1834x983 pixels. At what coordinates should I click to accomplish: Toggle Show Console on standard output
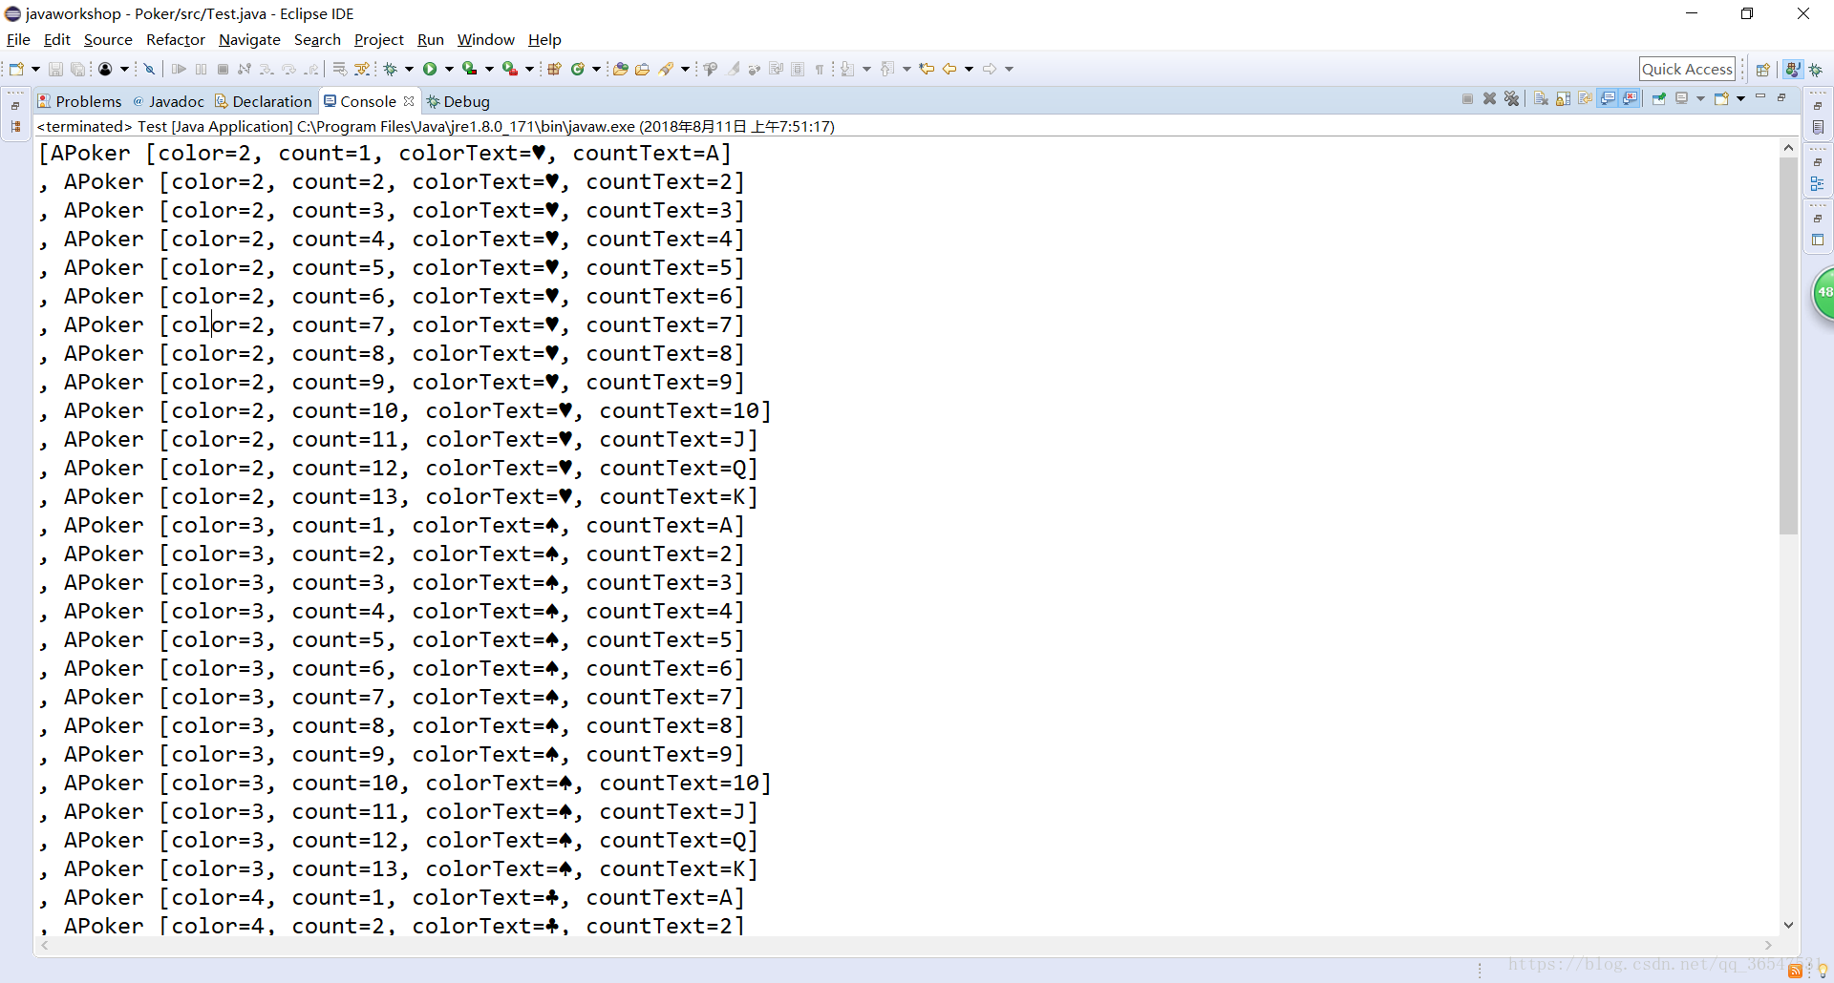tap(1608, 98)
